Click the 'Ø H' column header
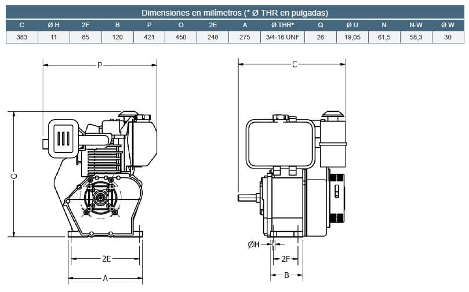This screenshot has height=292, width=469. coord(54,25)
